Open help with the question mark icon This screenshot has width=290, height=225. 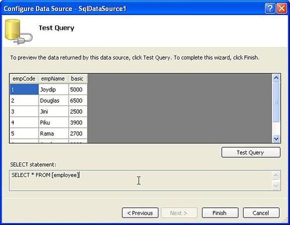[x=270, y=9]
